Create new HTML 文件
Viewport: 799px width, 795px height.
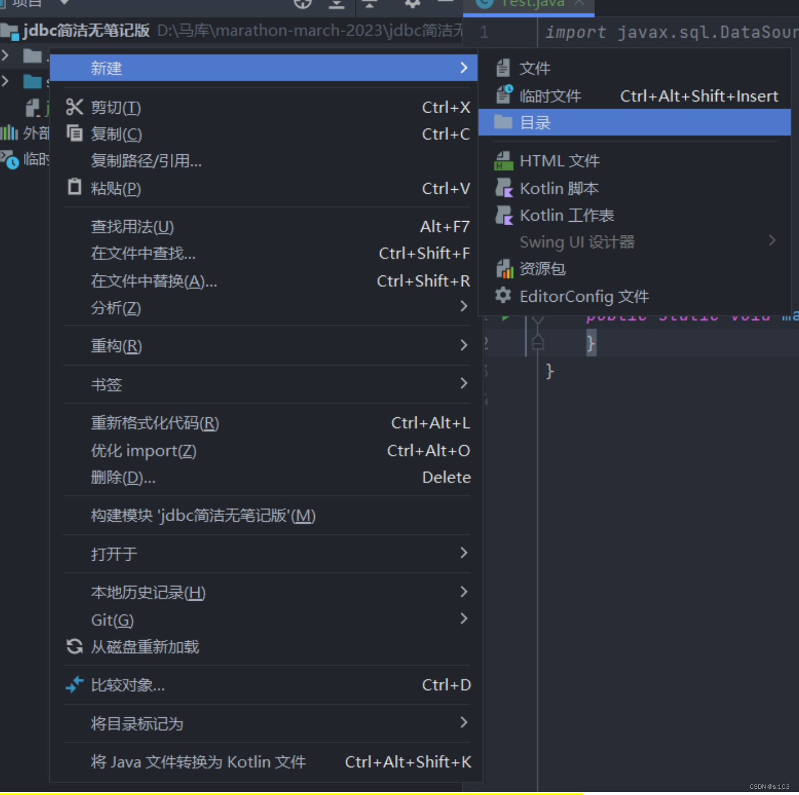[634, 161]
